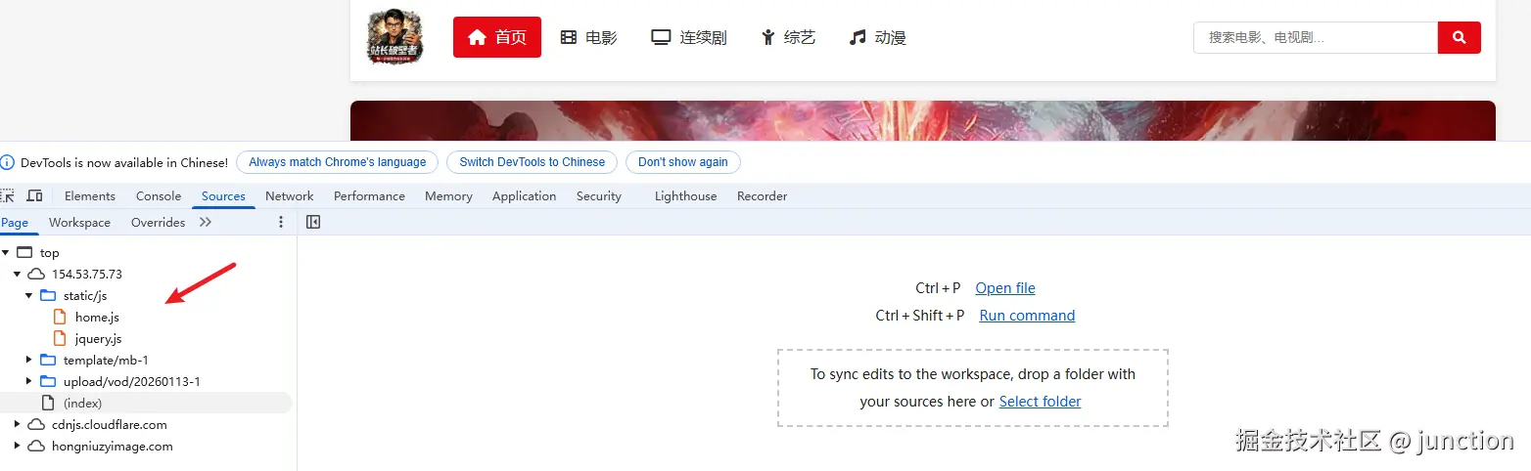Open the 综艺 variety nav item

788,37
